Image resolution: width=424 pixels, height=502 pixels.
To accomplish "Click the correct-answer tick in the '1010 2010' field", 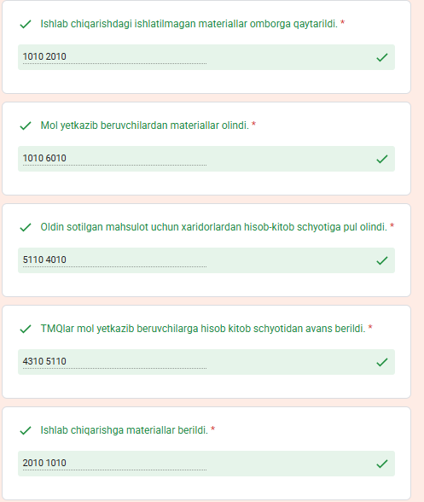I will [x=382, y=57].
